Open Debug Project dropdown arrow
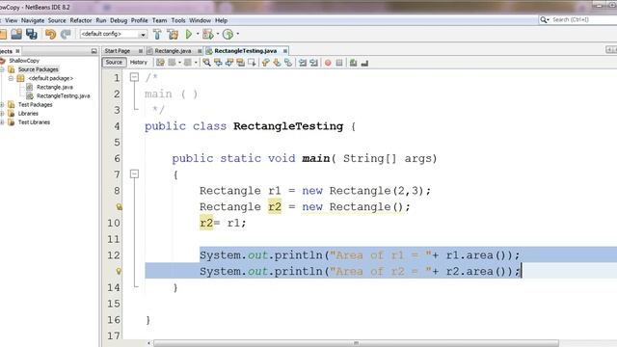 218,35
